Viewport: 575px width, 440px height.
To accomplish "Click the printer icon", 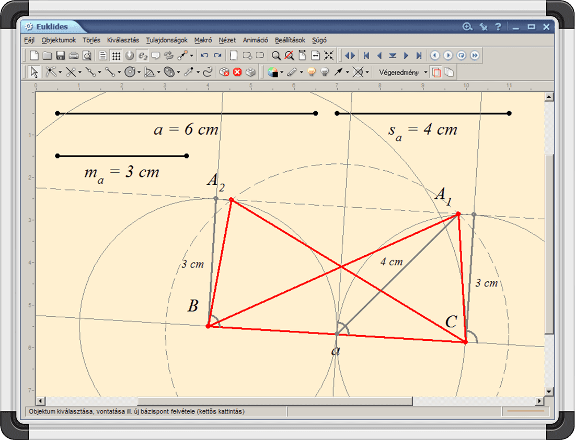I will point(74,55).
